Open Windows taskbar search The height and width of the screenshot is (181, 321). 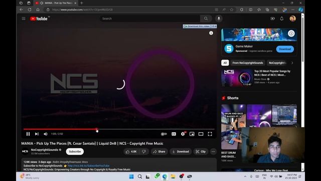(x=140, y=176)
